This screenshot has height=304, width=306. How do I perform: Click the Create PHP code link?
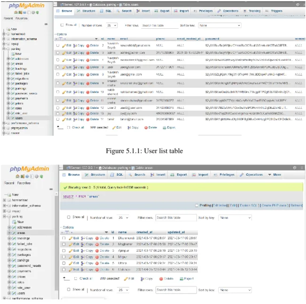[x=274, y=205]
